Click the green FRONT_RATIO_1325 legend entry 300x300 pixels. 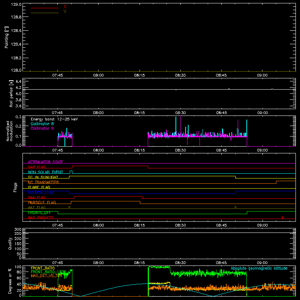[48, 272]
